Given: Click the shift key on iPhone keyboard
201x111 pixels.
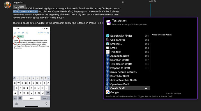Looking at the screenshot, I should [15, 93].
